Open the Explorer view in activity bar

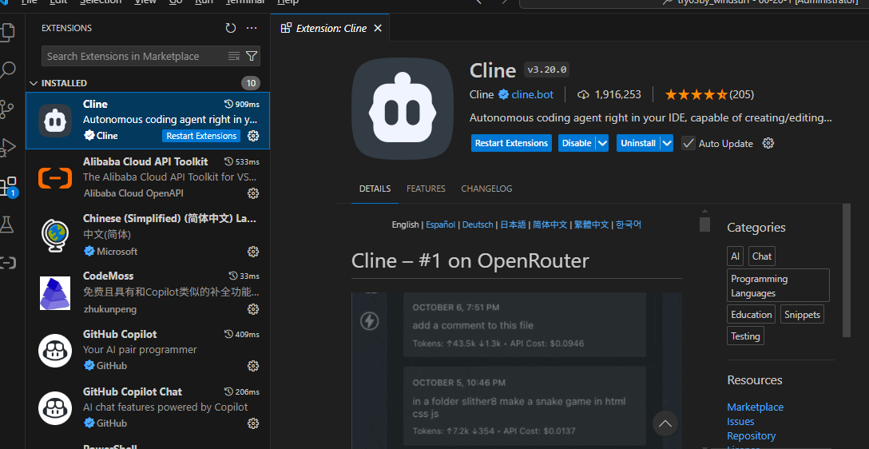coord(8,32)
